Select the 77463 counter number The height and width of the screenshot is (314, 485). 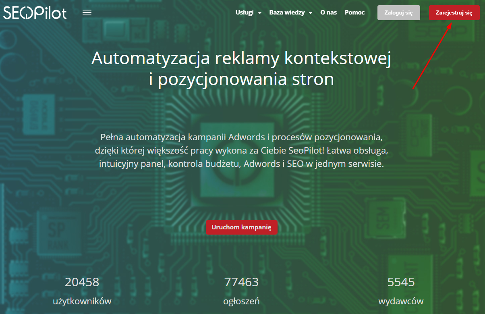tap(241, 282)
